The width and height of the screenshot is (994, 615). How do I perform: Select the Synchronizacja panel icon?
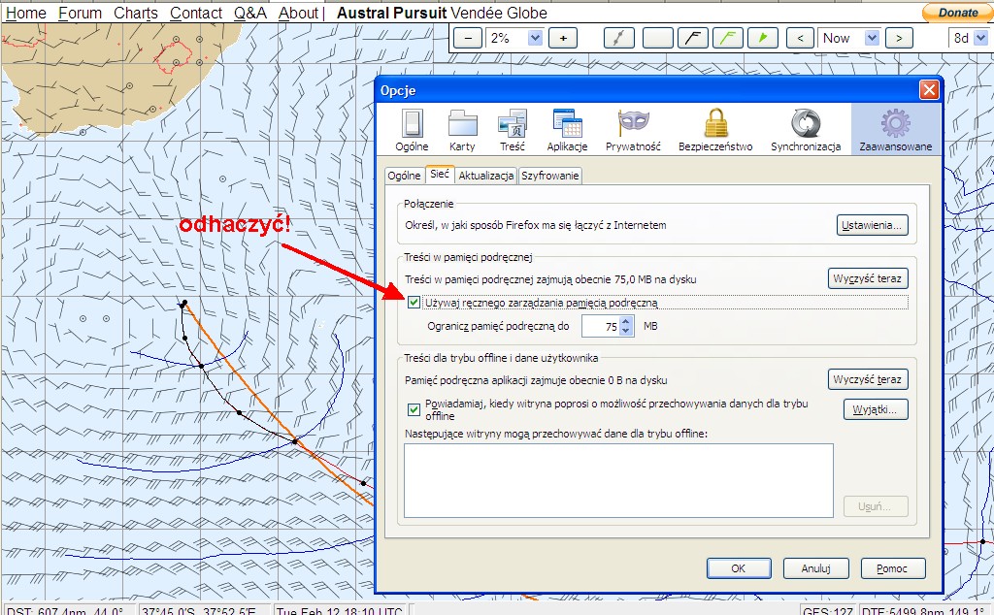pyautogui.click(x=805, y=130)
